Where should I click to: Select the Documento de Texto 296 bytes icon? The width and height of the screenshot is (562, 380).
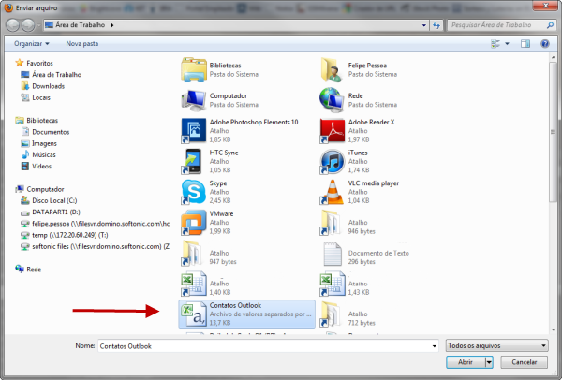click(332, 253)
